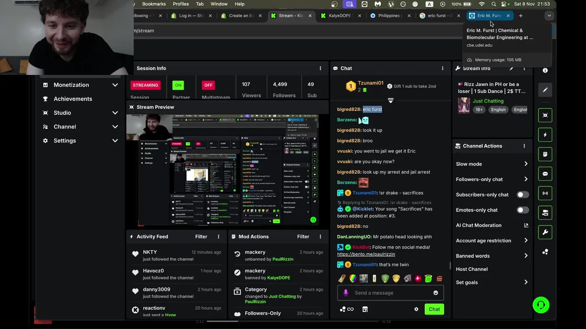
Task: Toggle Emotes-only chat switch
Action: point(523,210)
